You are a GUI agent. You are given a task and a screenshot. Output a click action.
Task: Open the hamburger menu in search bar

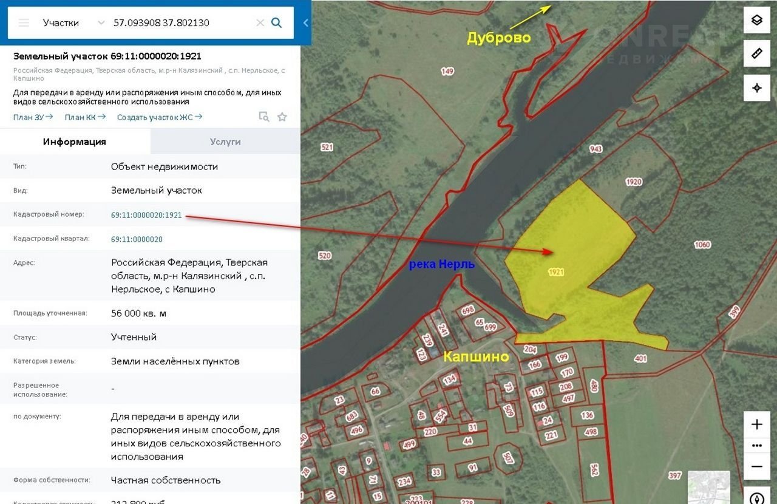[x=24, y=23]
